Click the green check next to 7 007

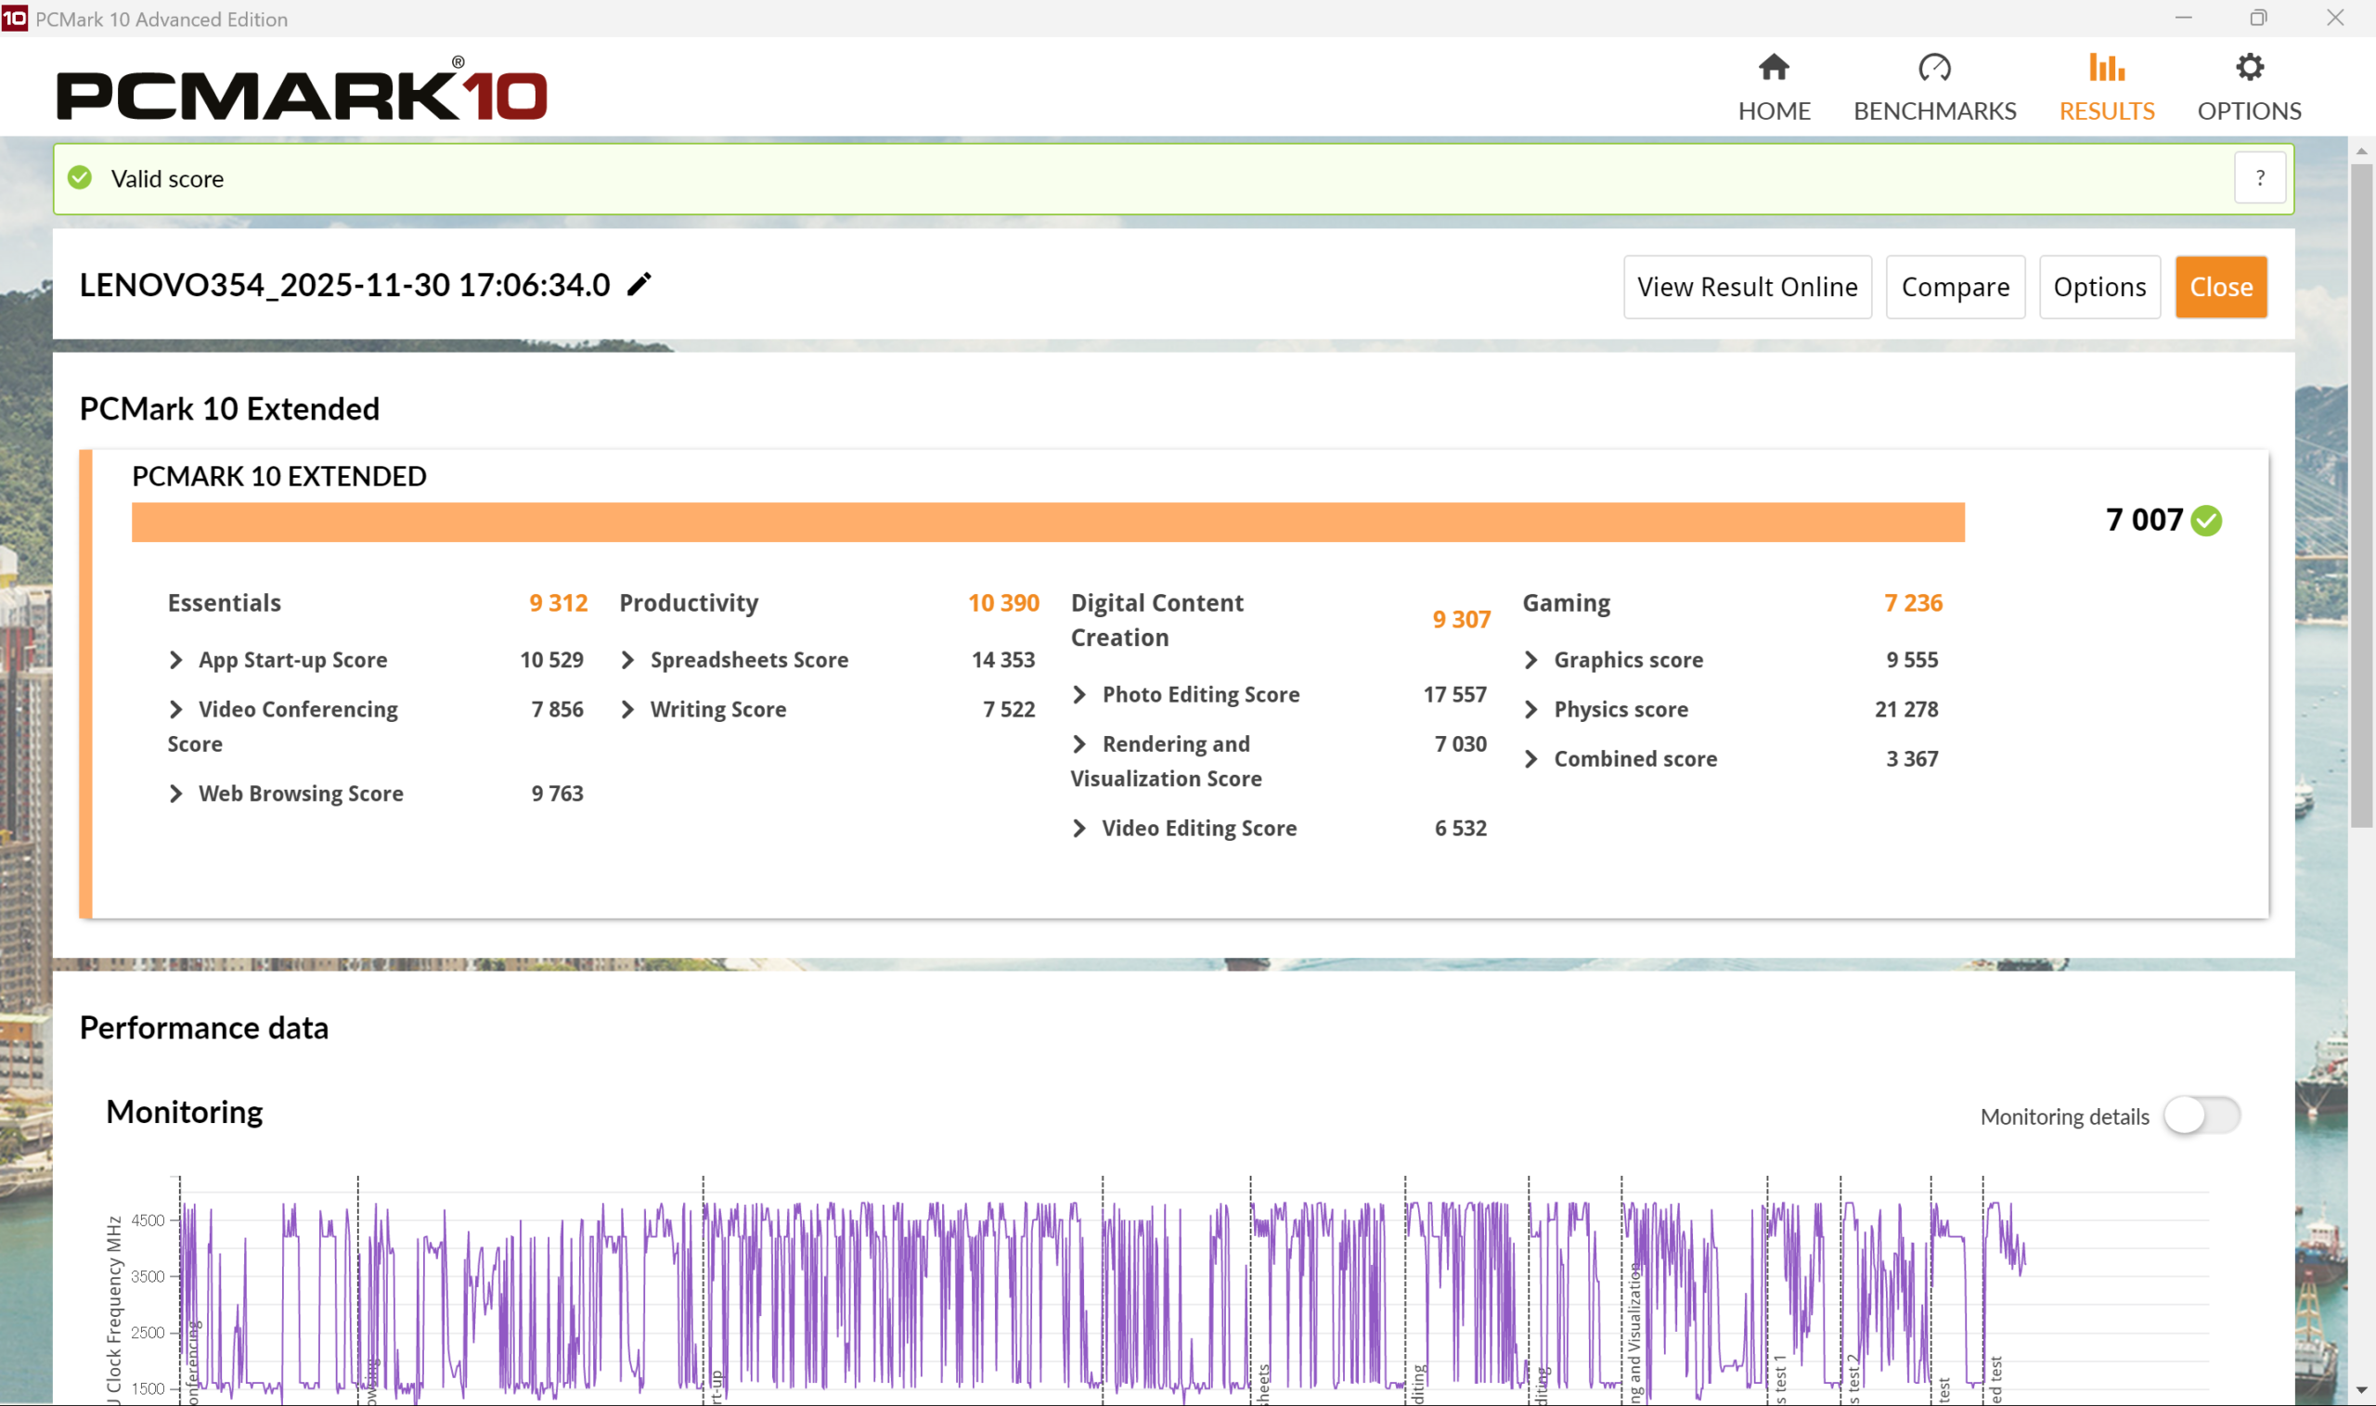[x=2206, y=520]
